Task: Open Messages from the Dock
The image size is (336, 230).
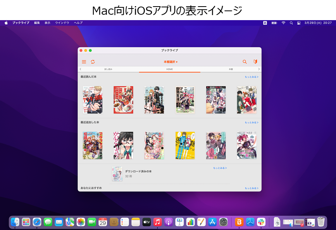Action: pyautogui.click(x=48, y=222)
